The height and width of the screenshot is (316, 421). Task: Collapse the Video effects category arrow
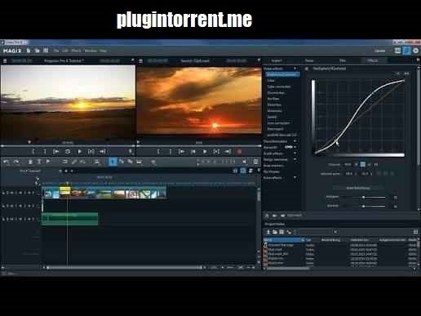click(x=295, y=69)
